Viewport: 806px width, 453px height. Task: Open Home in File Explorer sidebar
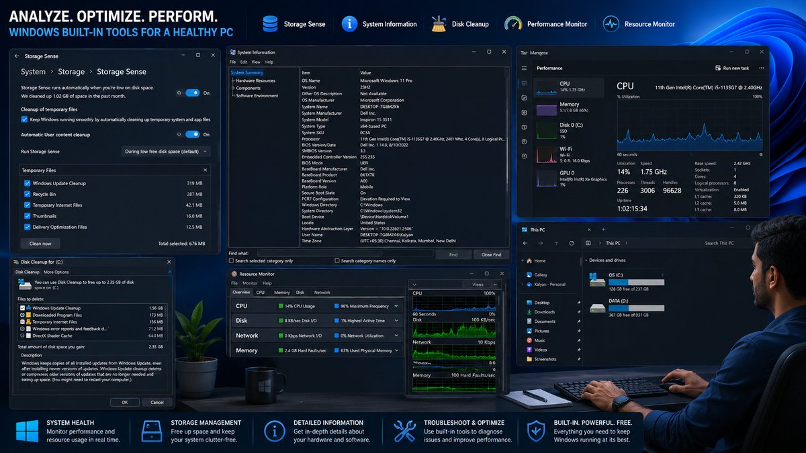(537, 260)
